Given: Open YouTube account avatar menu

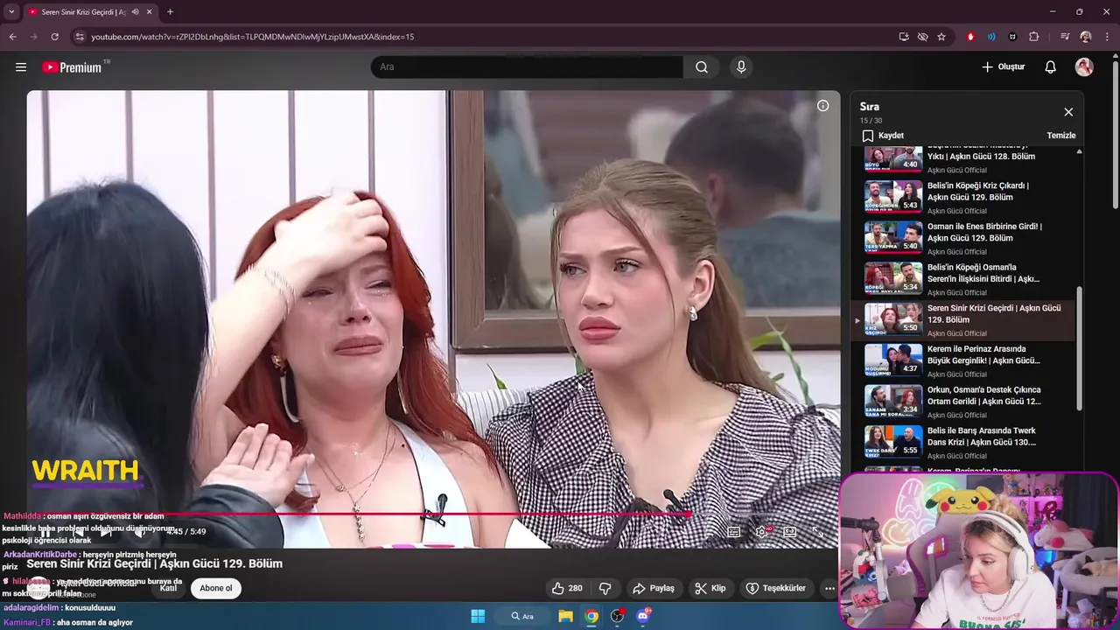Looking at the screenshot, I should coord(1084,67).
